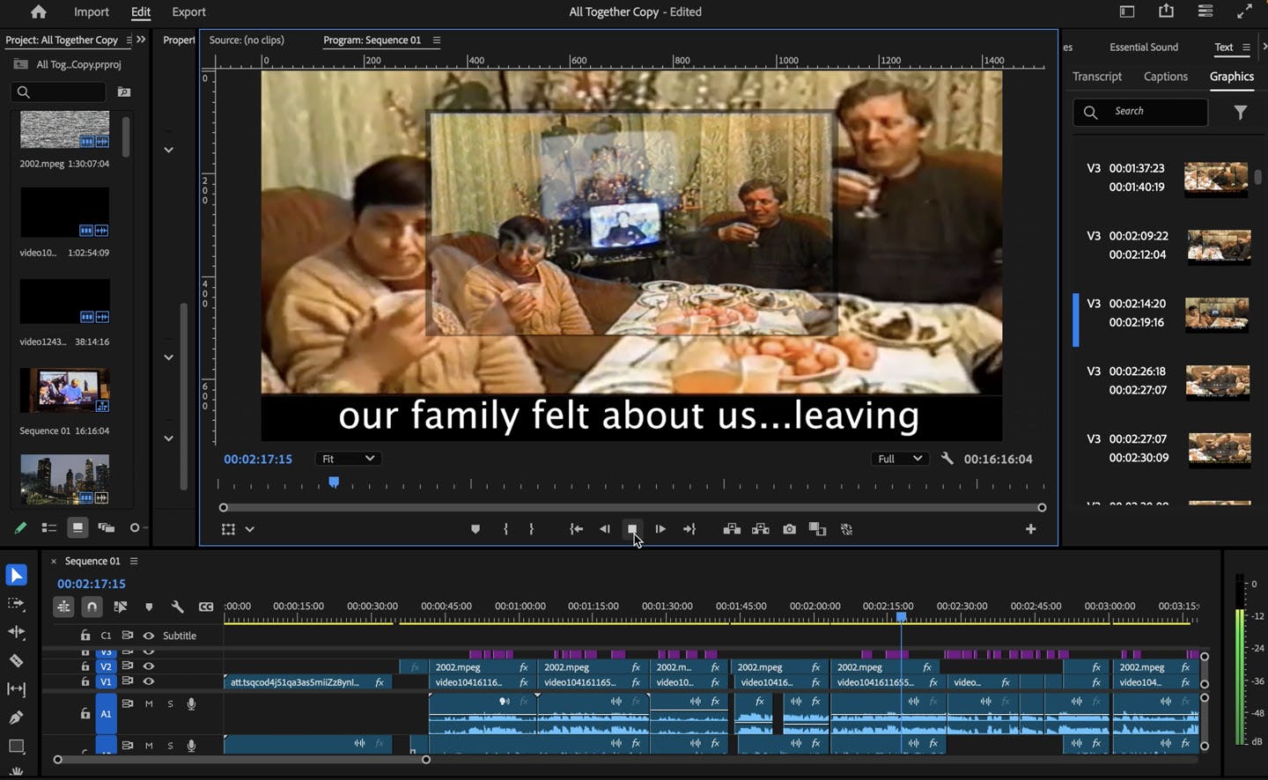Click the timeline settings wrench icon
Image resolution: width=1268 pixels, height=780 pixels.
coord(178,606)
